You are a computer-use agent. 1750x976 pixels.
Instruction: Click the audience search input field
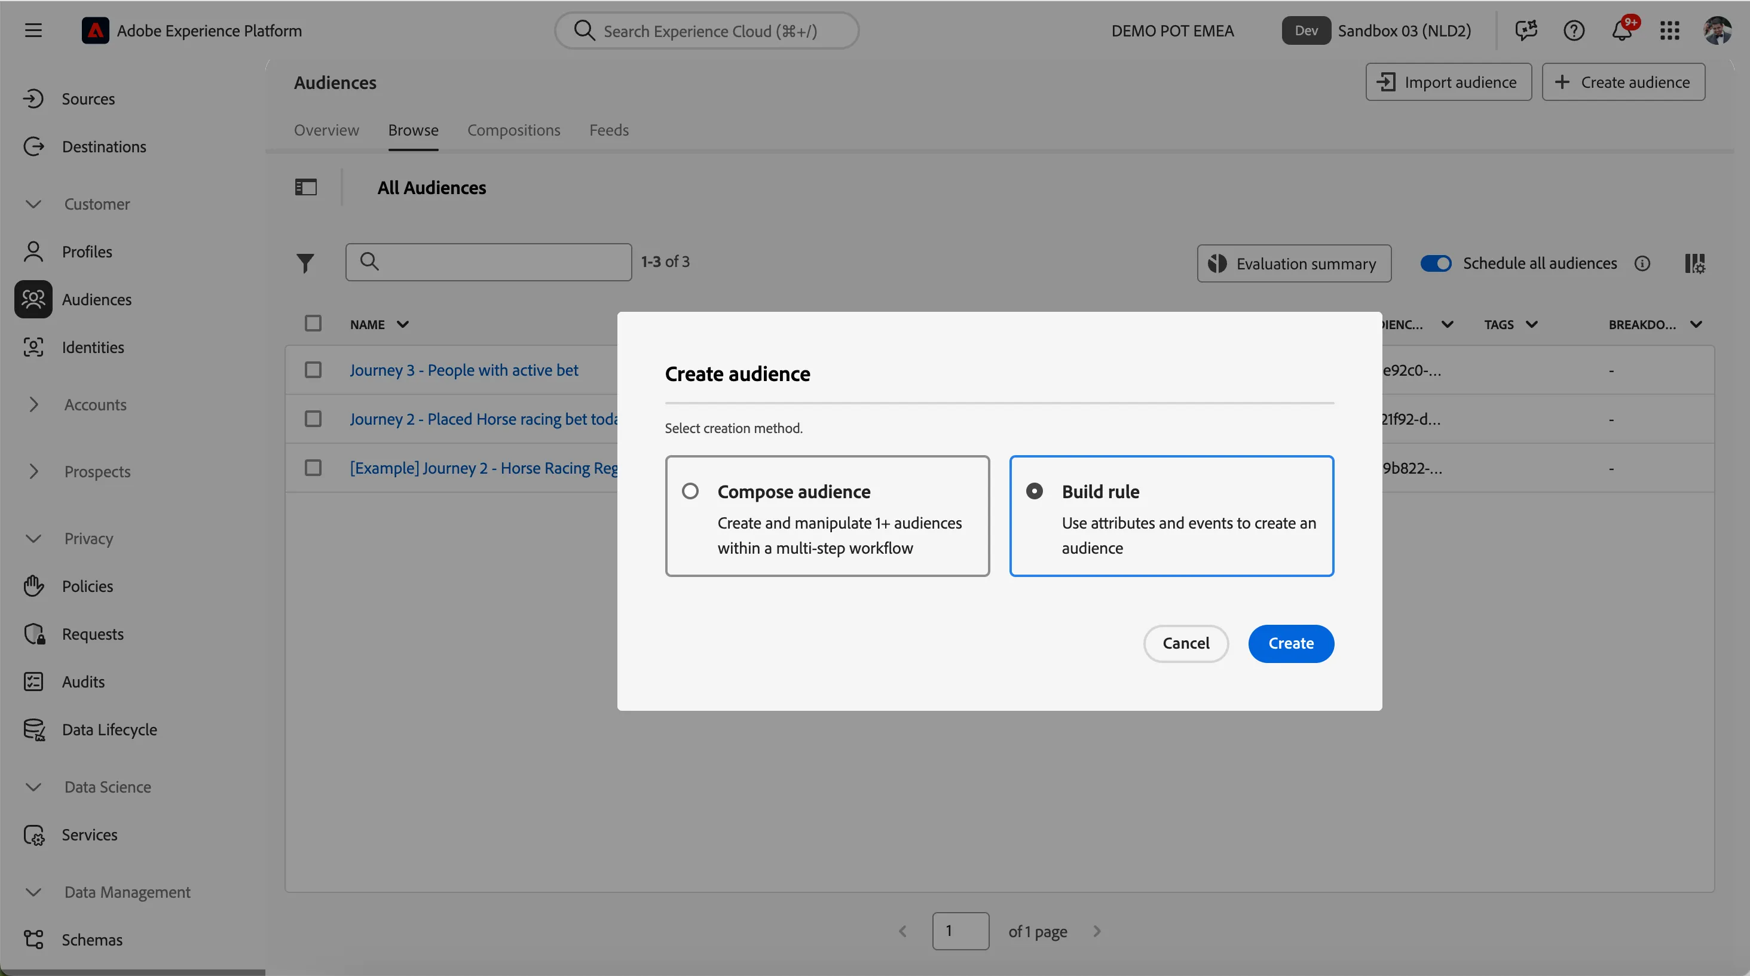point(488,262)
